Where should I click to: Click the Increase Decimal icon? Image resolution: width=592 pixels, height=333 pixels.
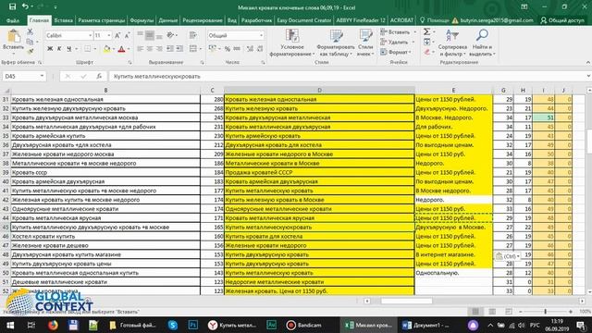(250, 49)
